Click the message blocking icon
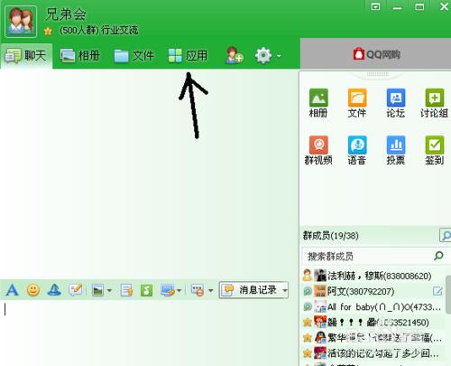 click(198, 290)
